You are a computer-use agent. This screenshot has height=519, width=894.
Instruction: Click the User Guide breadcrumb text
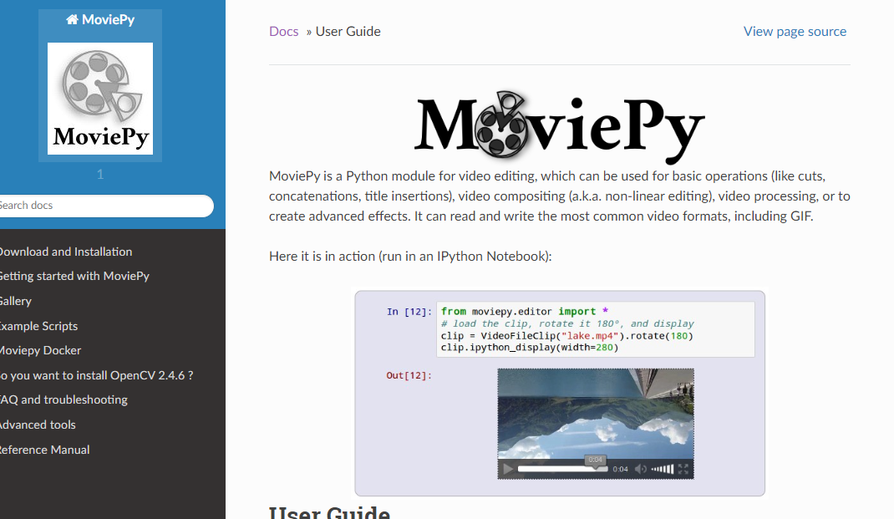(x=348, y=32)
